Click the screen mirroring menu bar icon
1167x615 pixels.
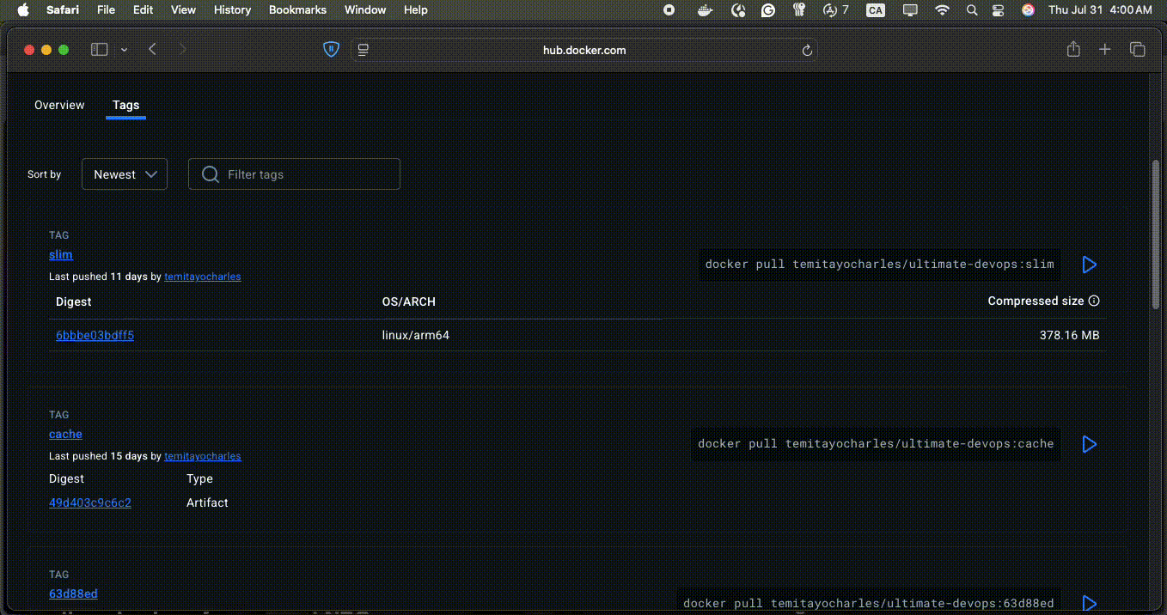point(910,10)
